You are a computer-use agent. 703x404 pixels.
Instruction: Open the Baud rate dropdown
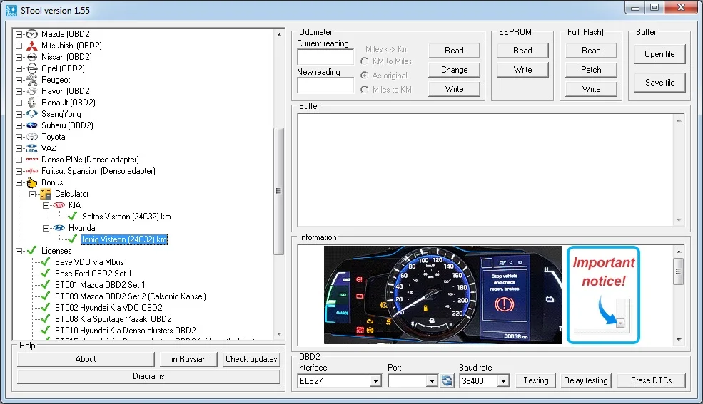(503, 381)
